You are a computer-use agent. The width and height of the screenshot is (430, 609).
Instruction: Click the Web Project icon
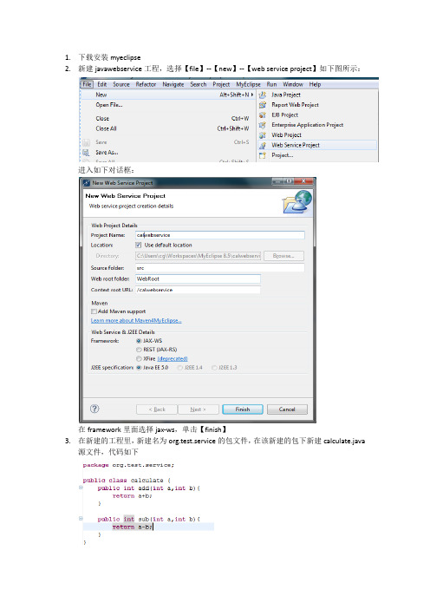[263, 135]
